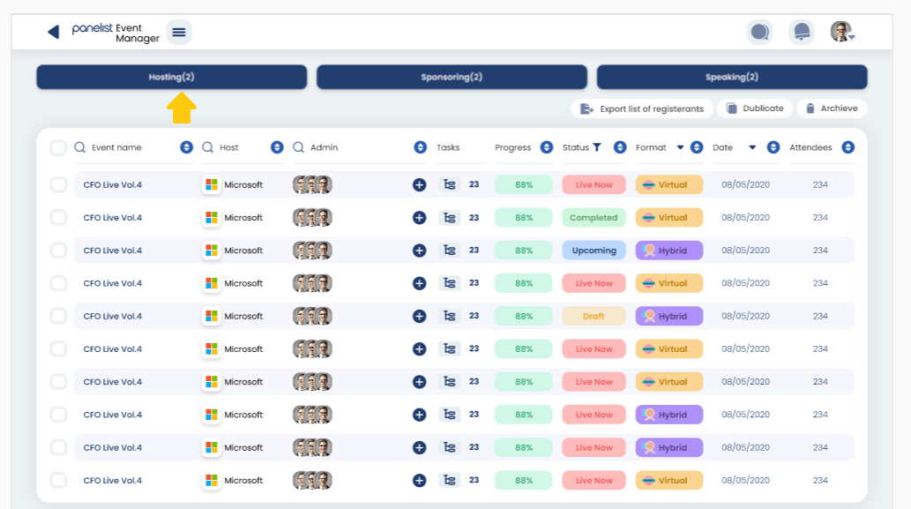The height and width of the screenshot is (509, 911).
Task: Open the Format dropdown arrow
Action: coord(680,147)
